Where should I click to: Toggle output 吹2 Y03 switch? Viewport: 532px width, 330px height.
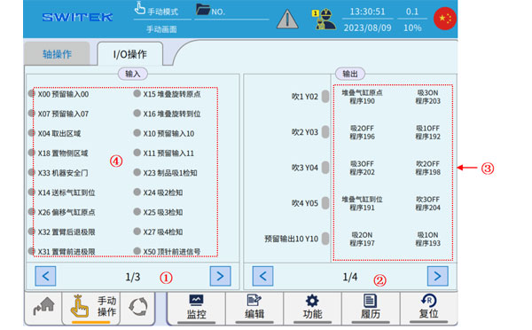click(x=325, y=132)
